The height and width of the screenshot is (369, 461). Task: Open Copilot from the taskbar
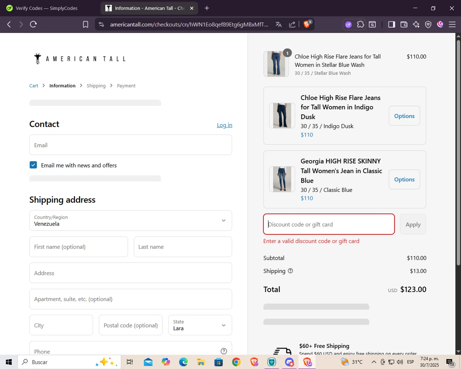tap(166, 362)
